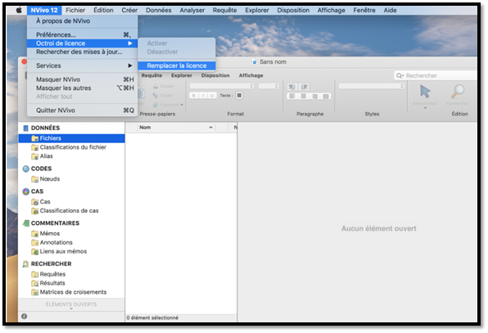Select À propos de NVivo
The width and height of the screenshot is (488, 333).
(63, 20)
